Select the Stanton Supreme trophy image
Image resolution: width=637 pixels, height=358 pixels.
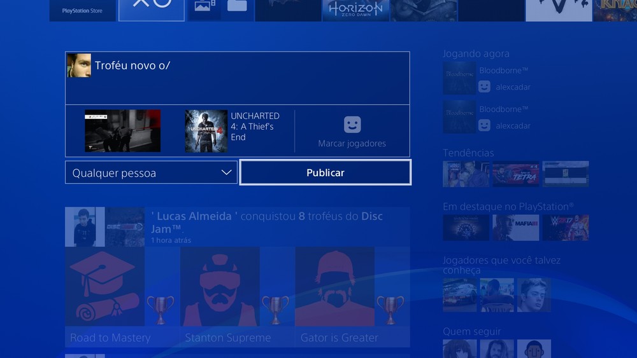click(220, 287)
